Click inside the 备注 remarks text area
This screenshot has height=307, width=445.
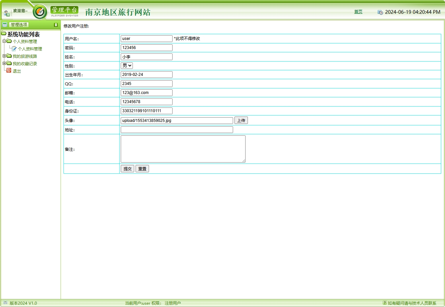[x=183, y=149]
